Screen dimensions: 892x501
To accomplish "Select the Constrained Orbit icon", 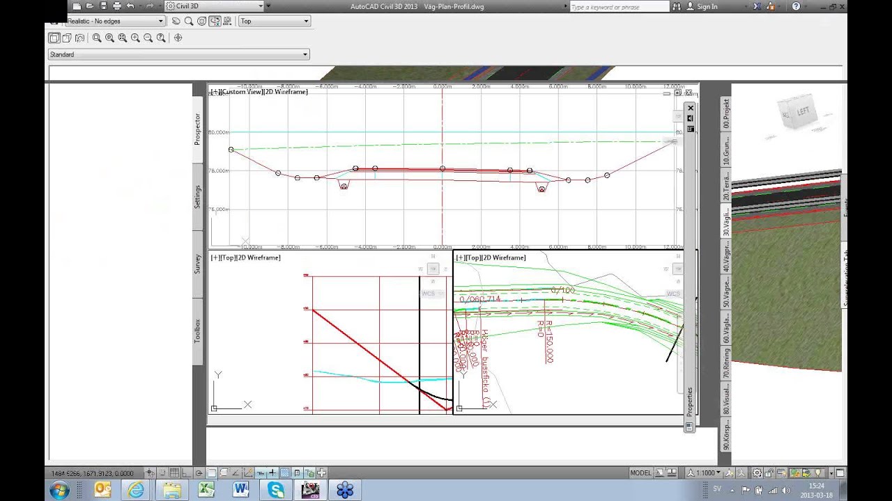I will [x=176, y=21].
